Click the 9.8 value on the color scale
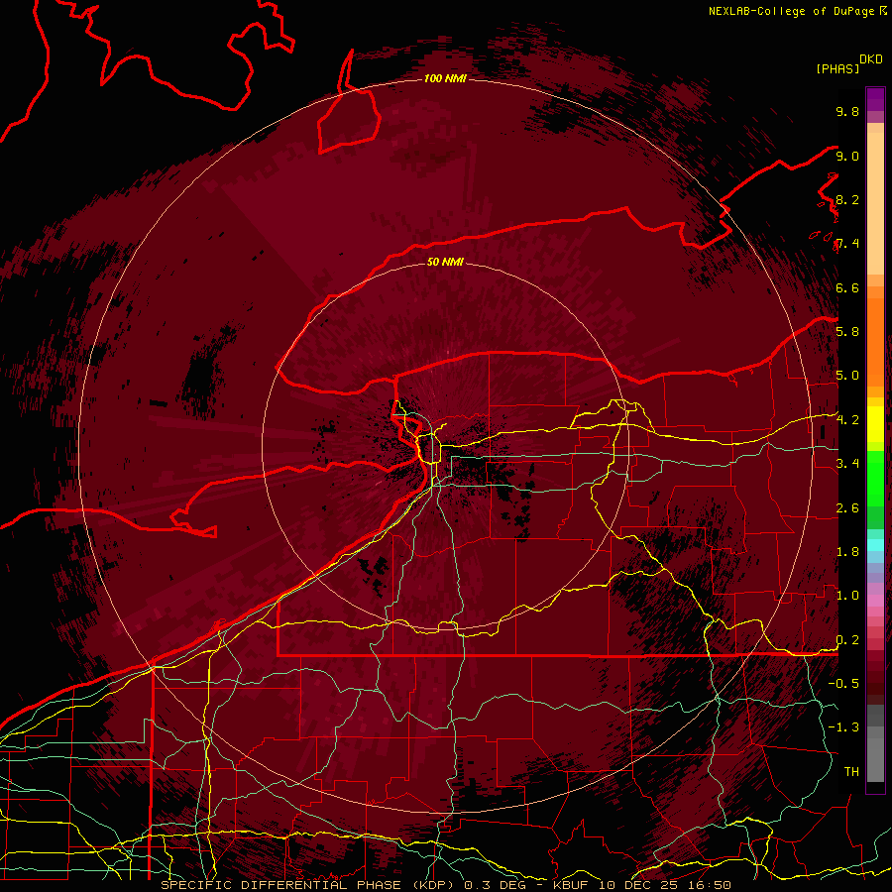Screen dimensions: 892x892 pos(847,111)
